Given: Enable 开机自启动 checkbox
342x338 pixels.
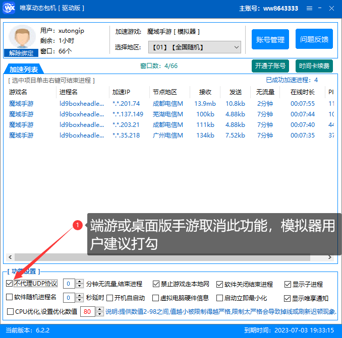Looking at the screenshot, I should 109,298.
